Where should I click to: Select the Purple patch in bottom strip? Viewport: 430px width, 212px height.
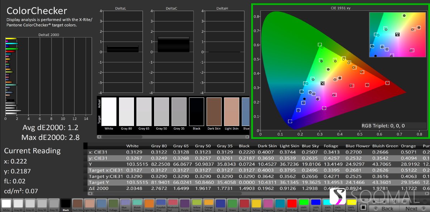click(185, 204)
